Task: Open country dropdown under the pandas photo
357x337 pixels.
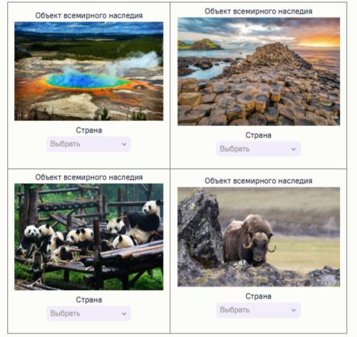Action: coord(88,313)
